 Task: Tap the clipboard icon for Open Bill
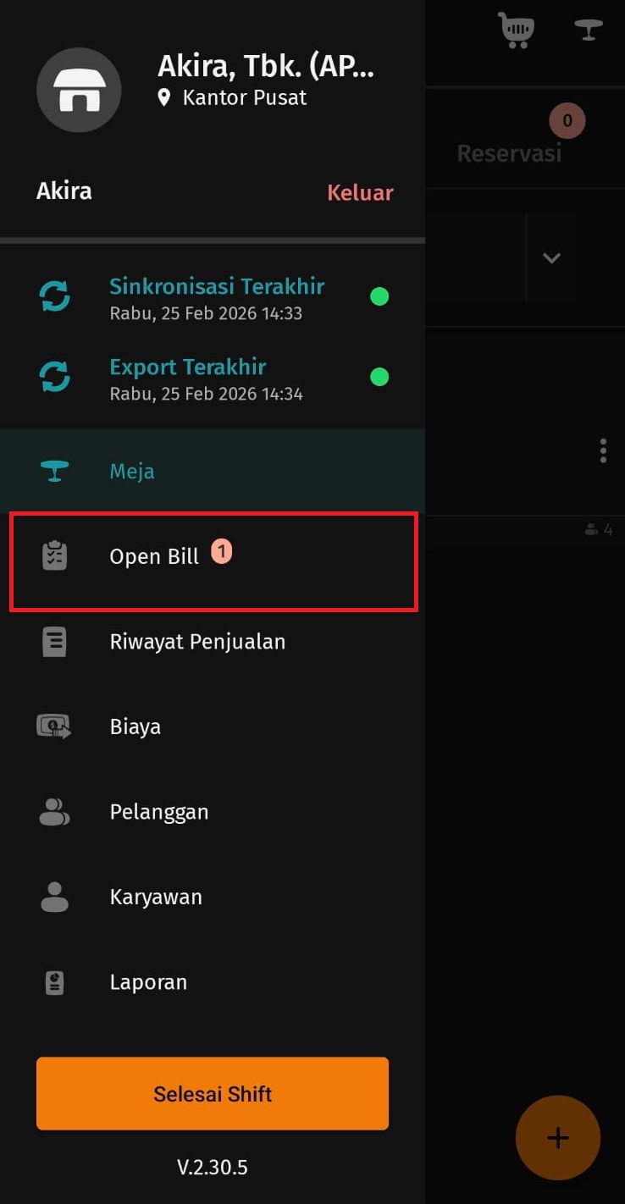tap(55, 556)
